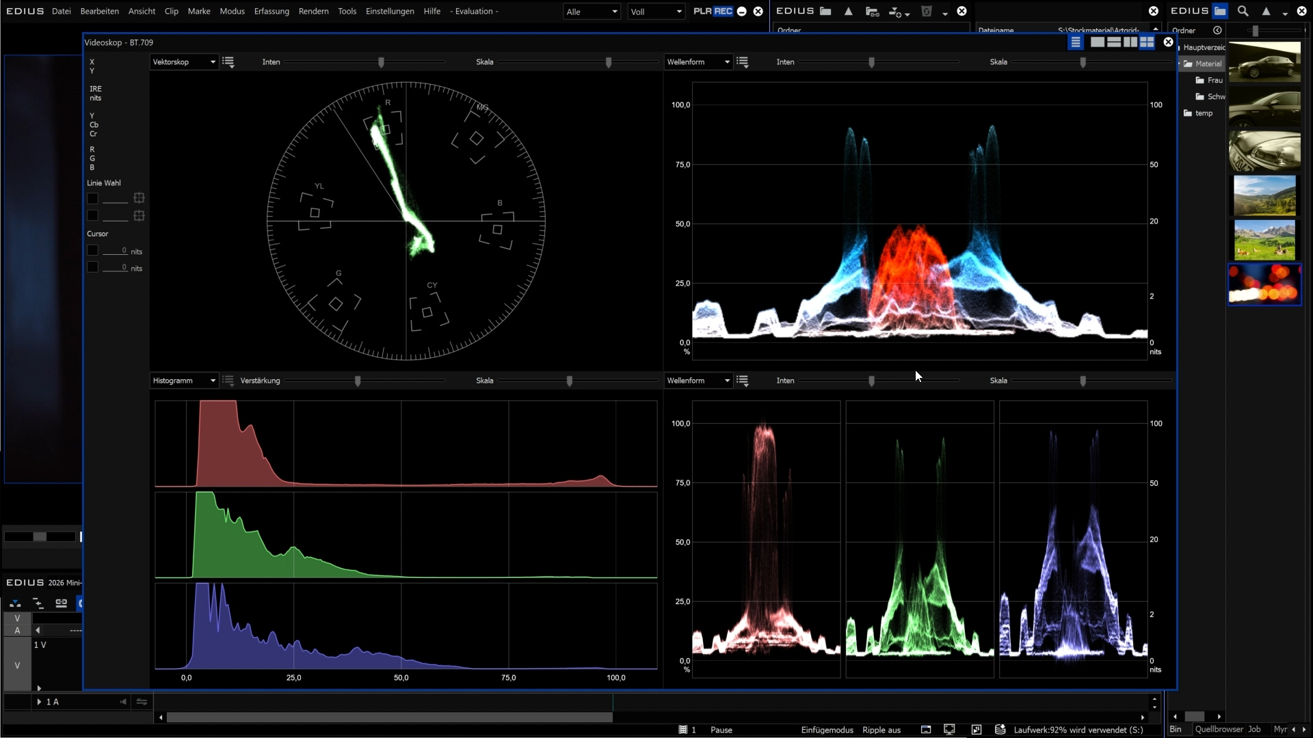Image resolution: width=1313 pixels, height=738 pixels.
Task: Click the bin folder view icon
Action: tap(1220, 11)
